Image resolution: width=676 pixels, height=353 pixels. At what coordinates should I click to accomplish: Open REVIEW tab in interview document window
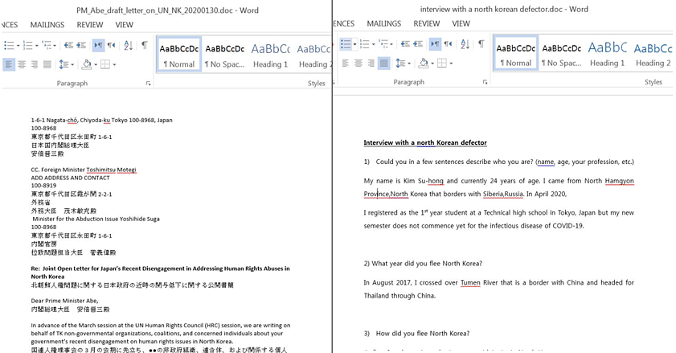click(x=426, y=23)
